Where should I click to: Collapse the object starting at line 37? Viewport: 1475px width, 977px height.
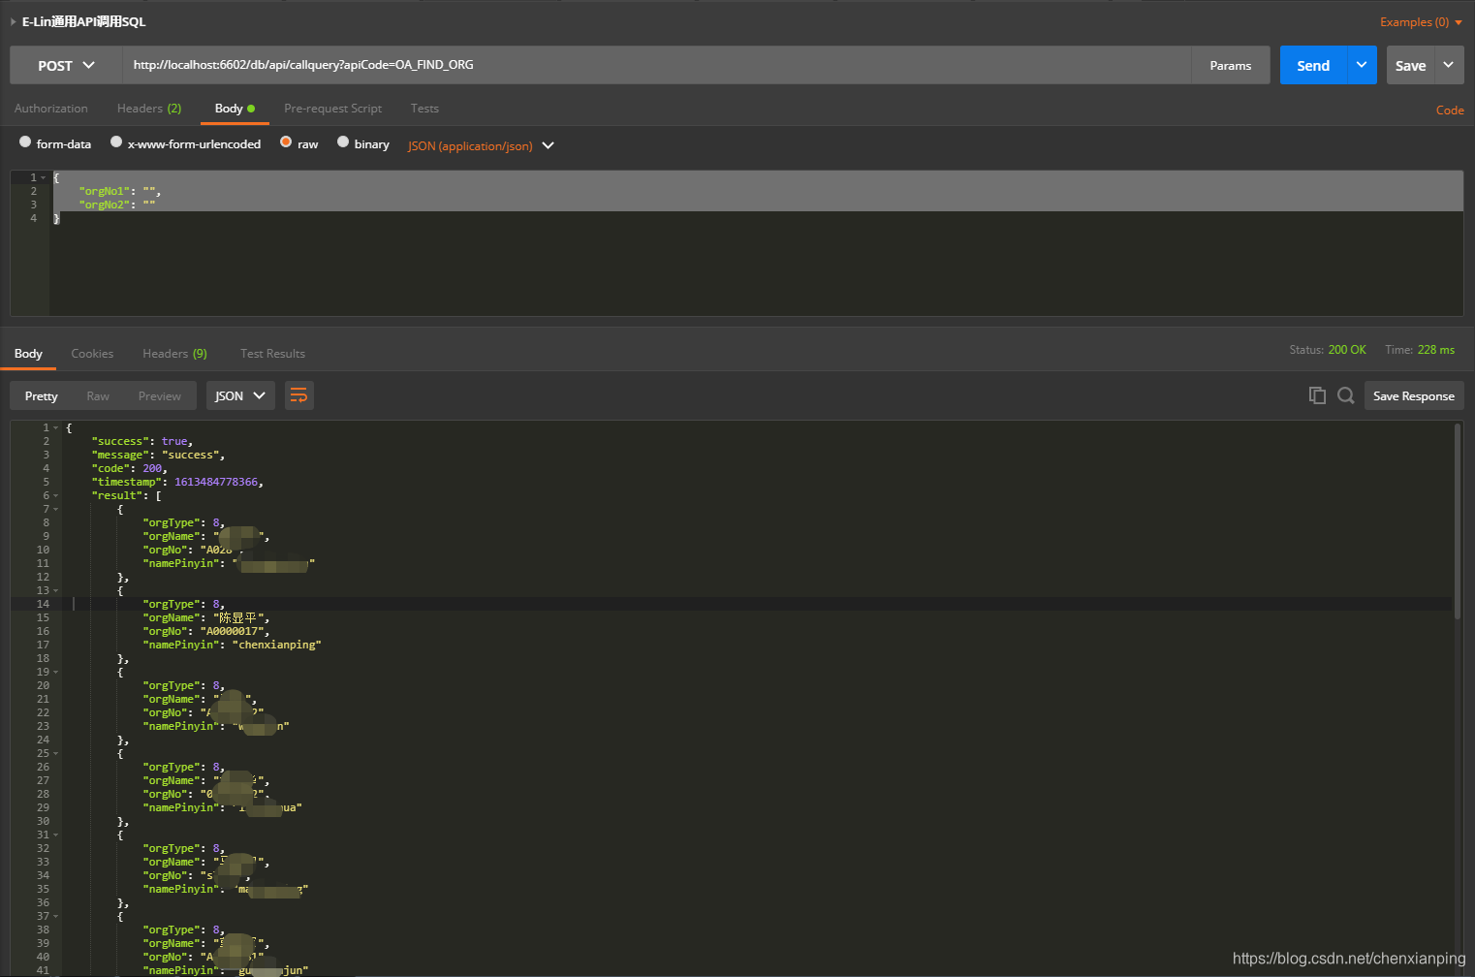[55, 916]
